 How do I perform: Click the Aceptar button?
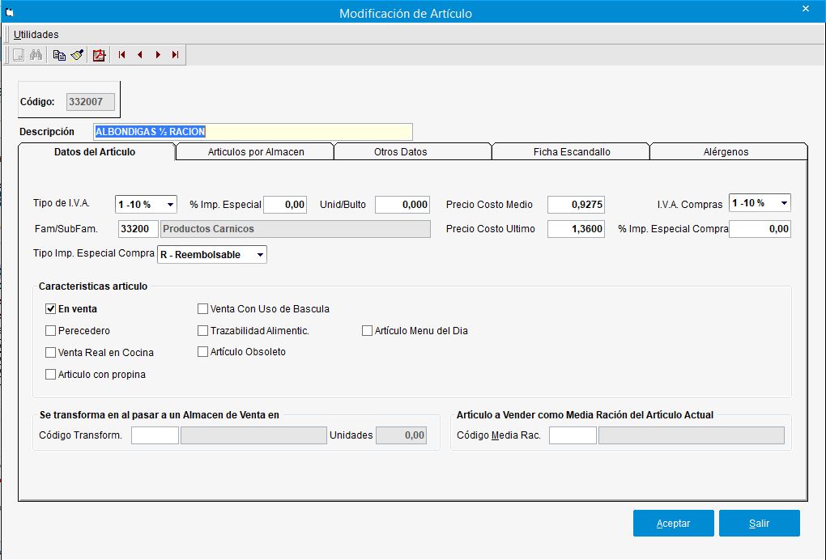pos(673,523)
